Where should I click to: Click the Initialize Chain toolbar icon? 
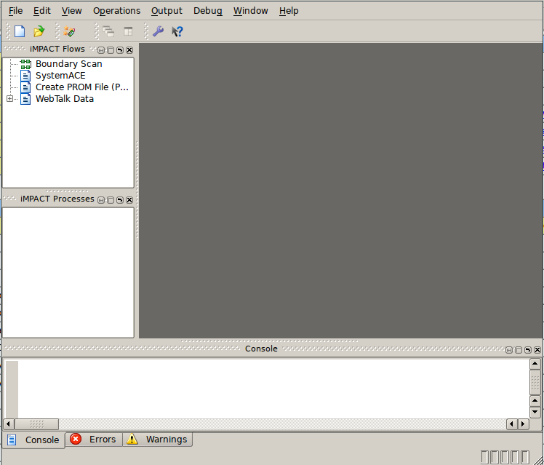[70, 31]
